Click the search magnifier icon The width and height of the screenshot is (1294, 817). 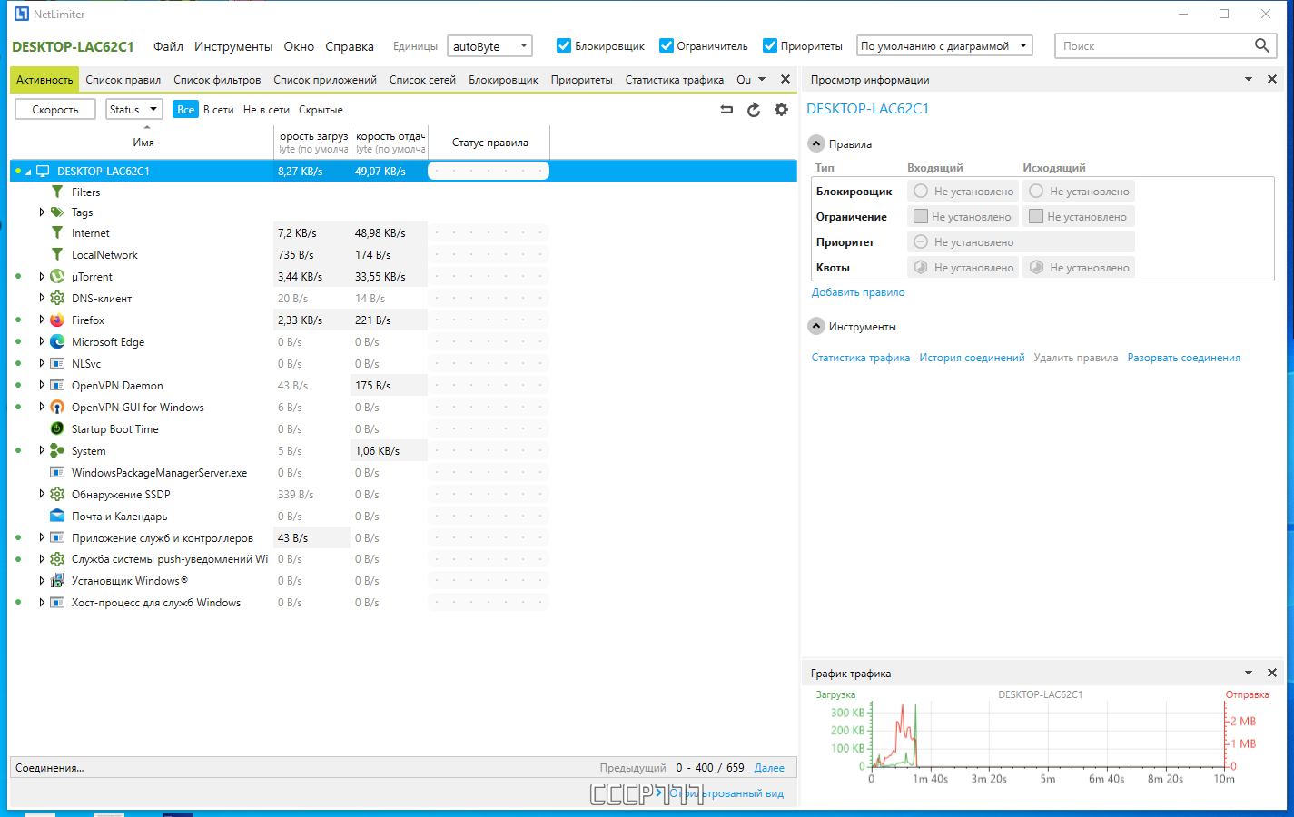coord(1261,45)
